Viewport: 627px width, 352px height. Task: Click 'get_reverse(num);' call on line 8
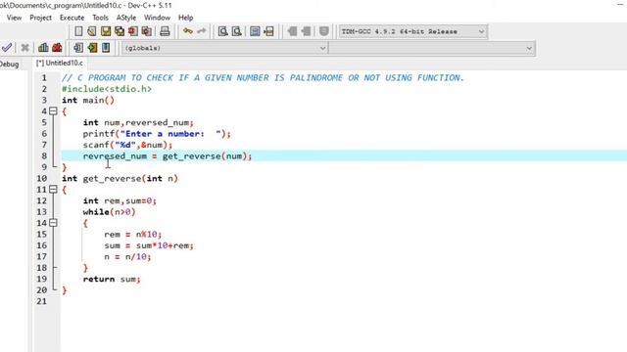coord(207,156)
